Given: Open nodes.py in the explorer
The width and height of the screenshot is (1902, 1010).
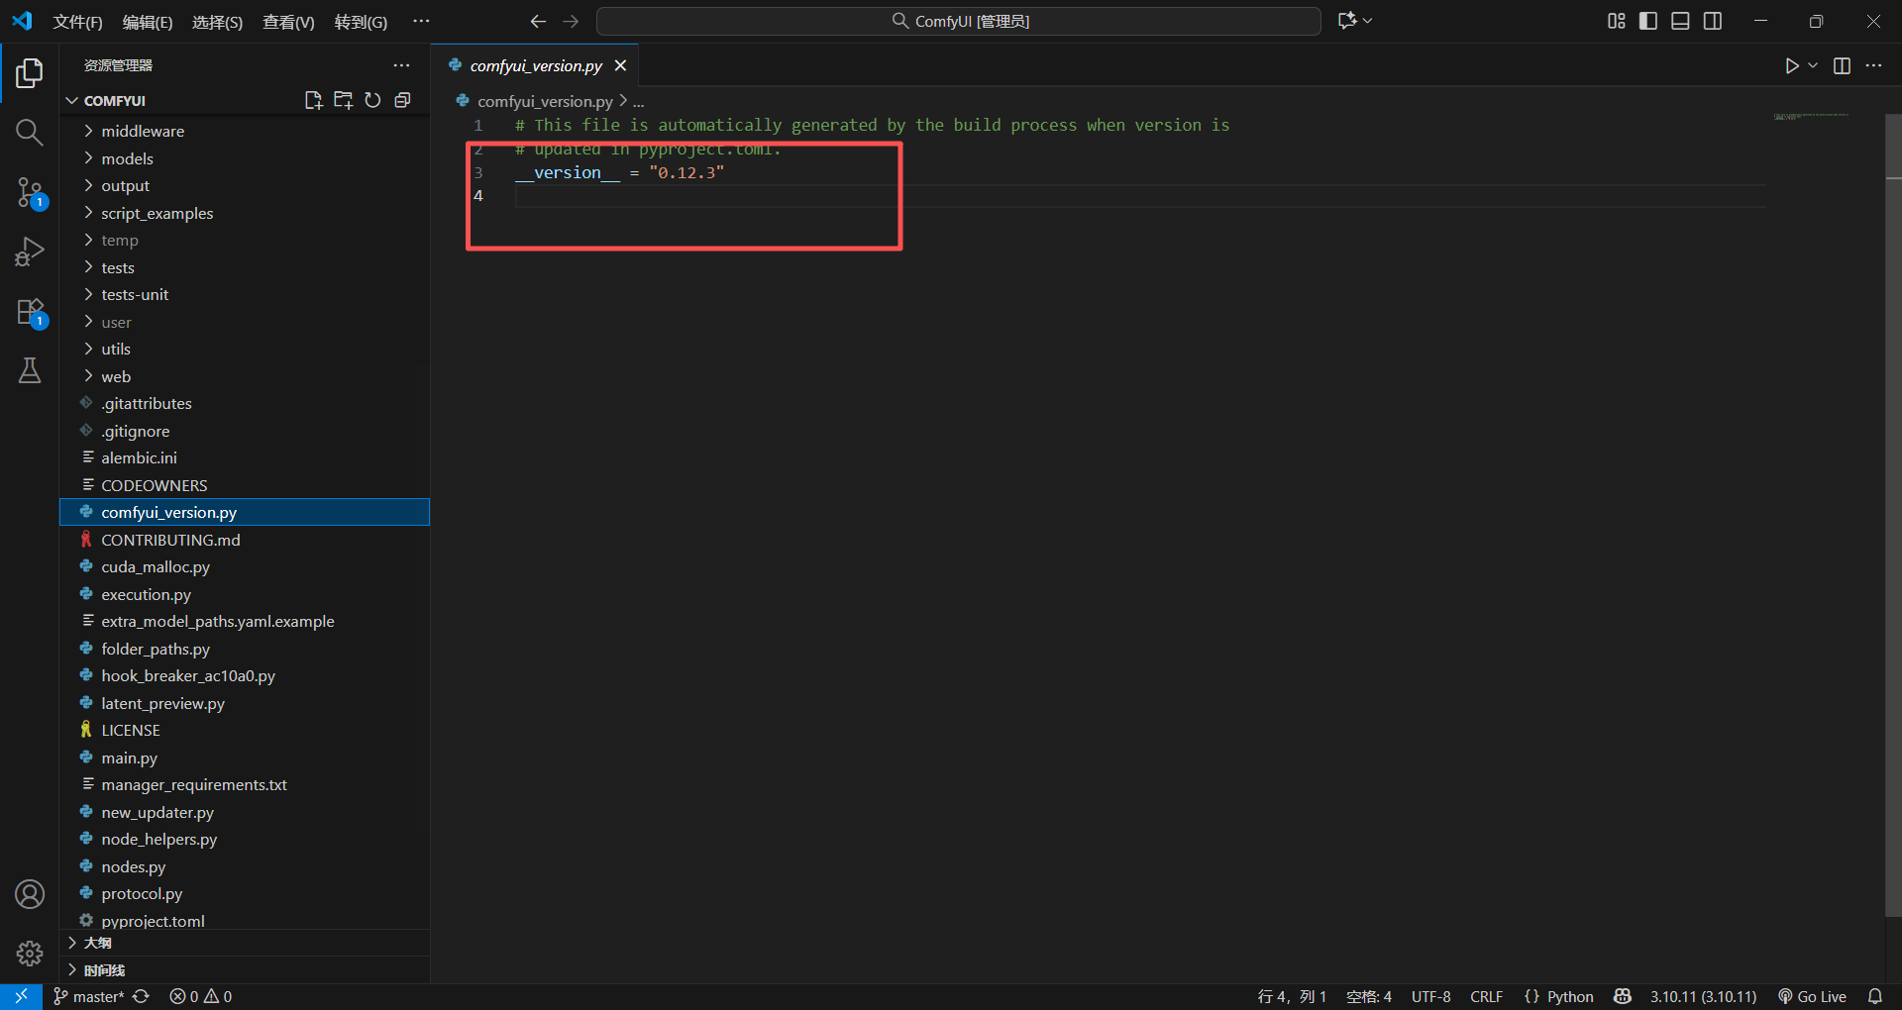Looking at the screenshot, I should pos(245,866).
